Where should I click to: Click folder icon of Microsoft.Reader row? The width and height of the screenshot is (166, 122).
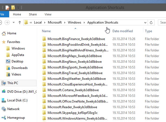tap(44, 107)
